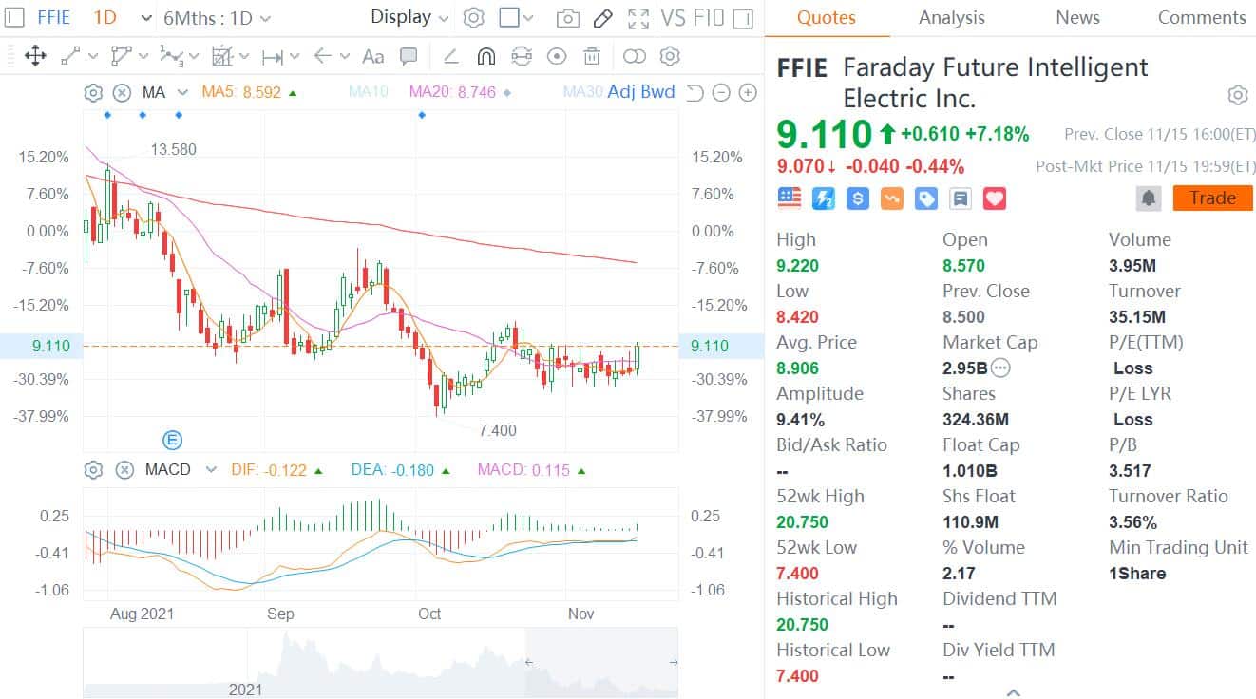The height and width of the screenshot is (699, 1256).
Task: Click the price alert bell icon
Action: coord(1149,198)
